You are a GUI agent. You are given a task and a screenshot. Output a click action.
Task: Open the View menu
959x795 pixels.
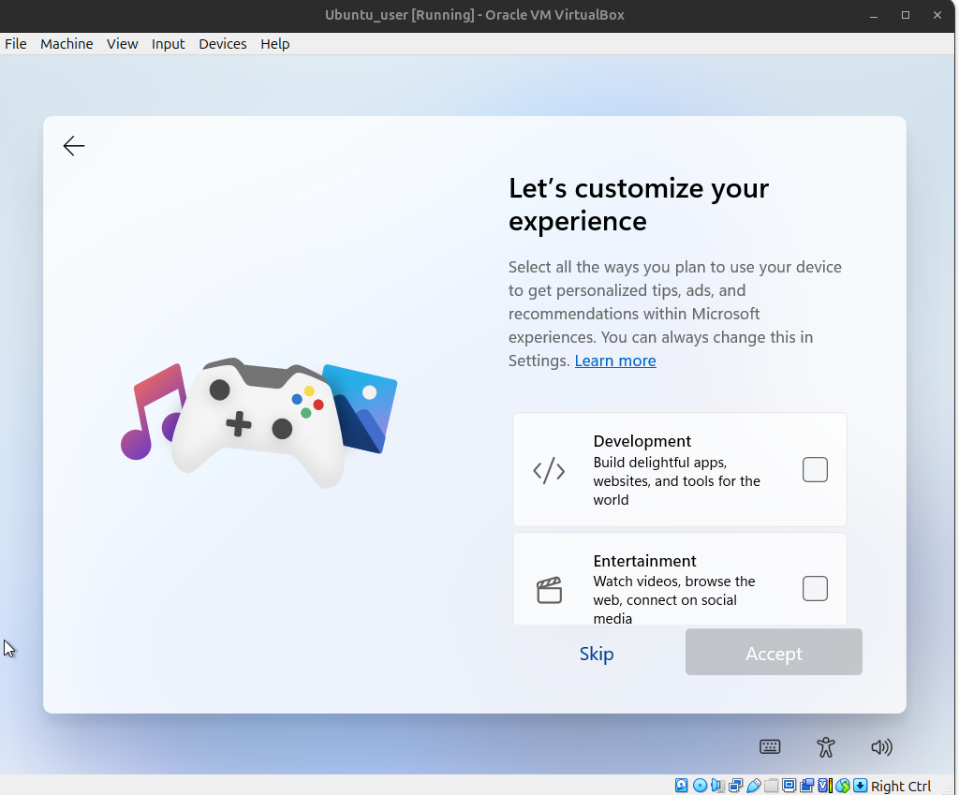(x=123, y=44)
